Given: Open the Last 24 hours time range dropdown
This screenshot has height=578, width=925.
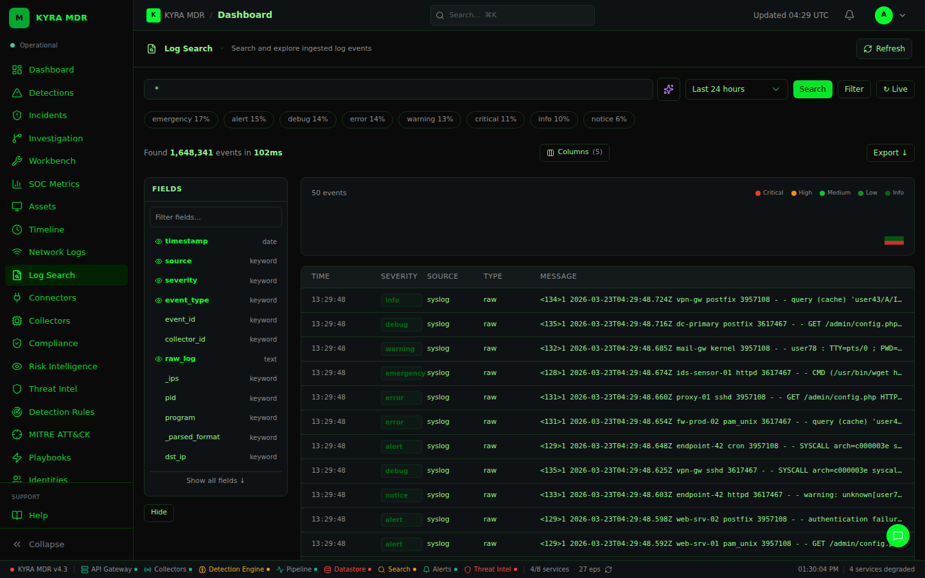Looking at the screenshot, I should click(x=736, y=89).
